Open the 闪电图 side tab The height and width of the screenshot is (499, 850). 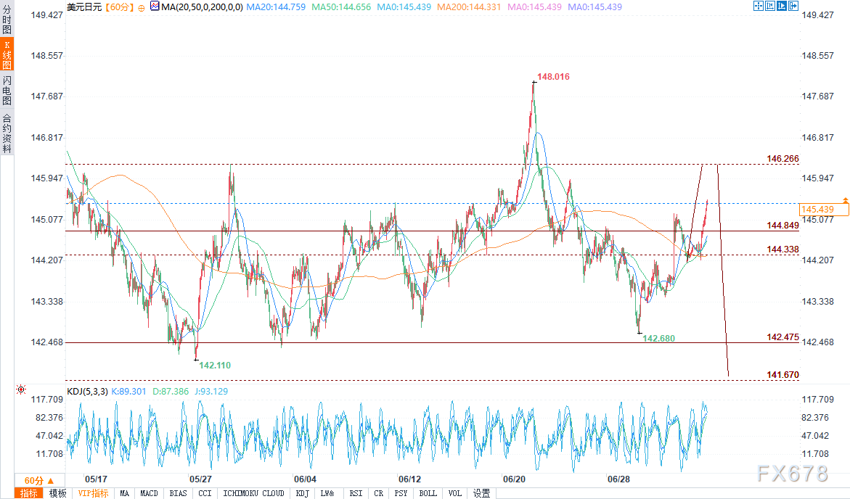[7, 90]
